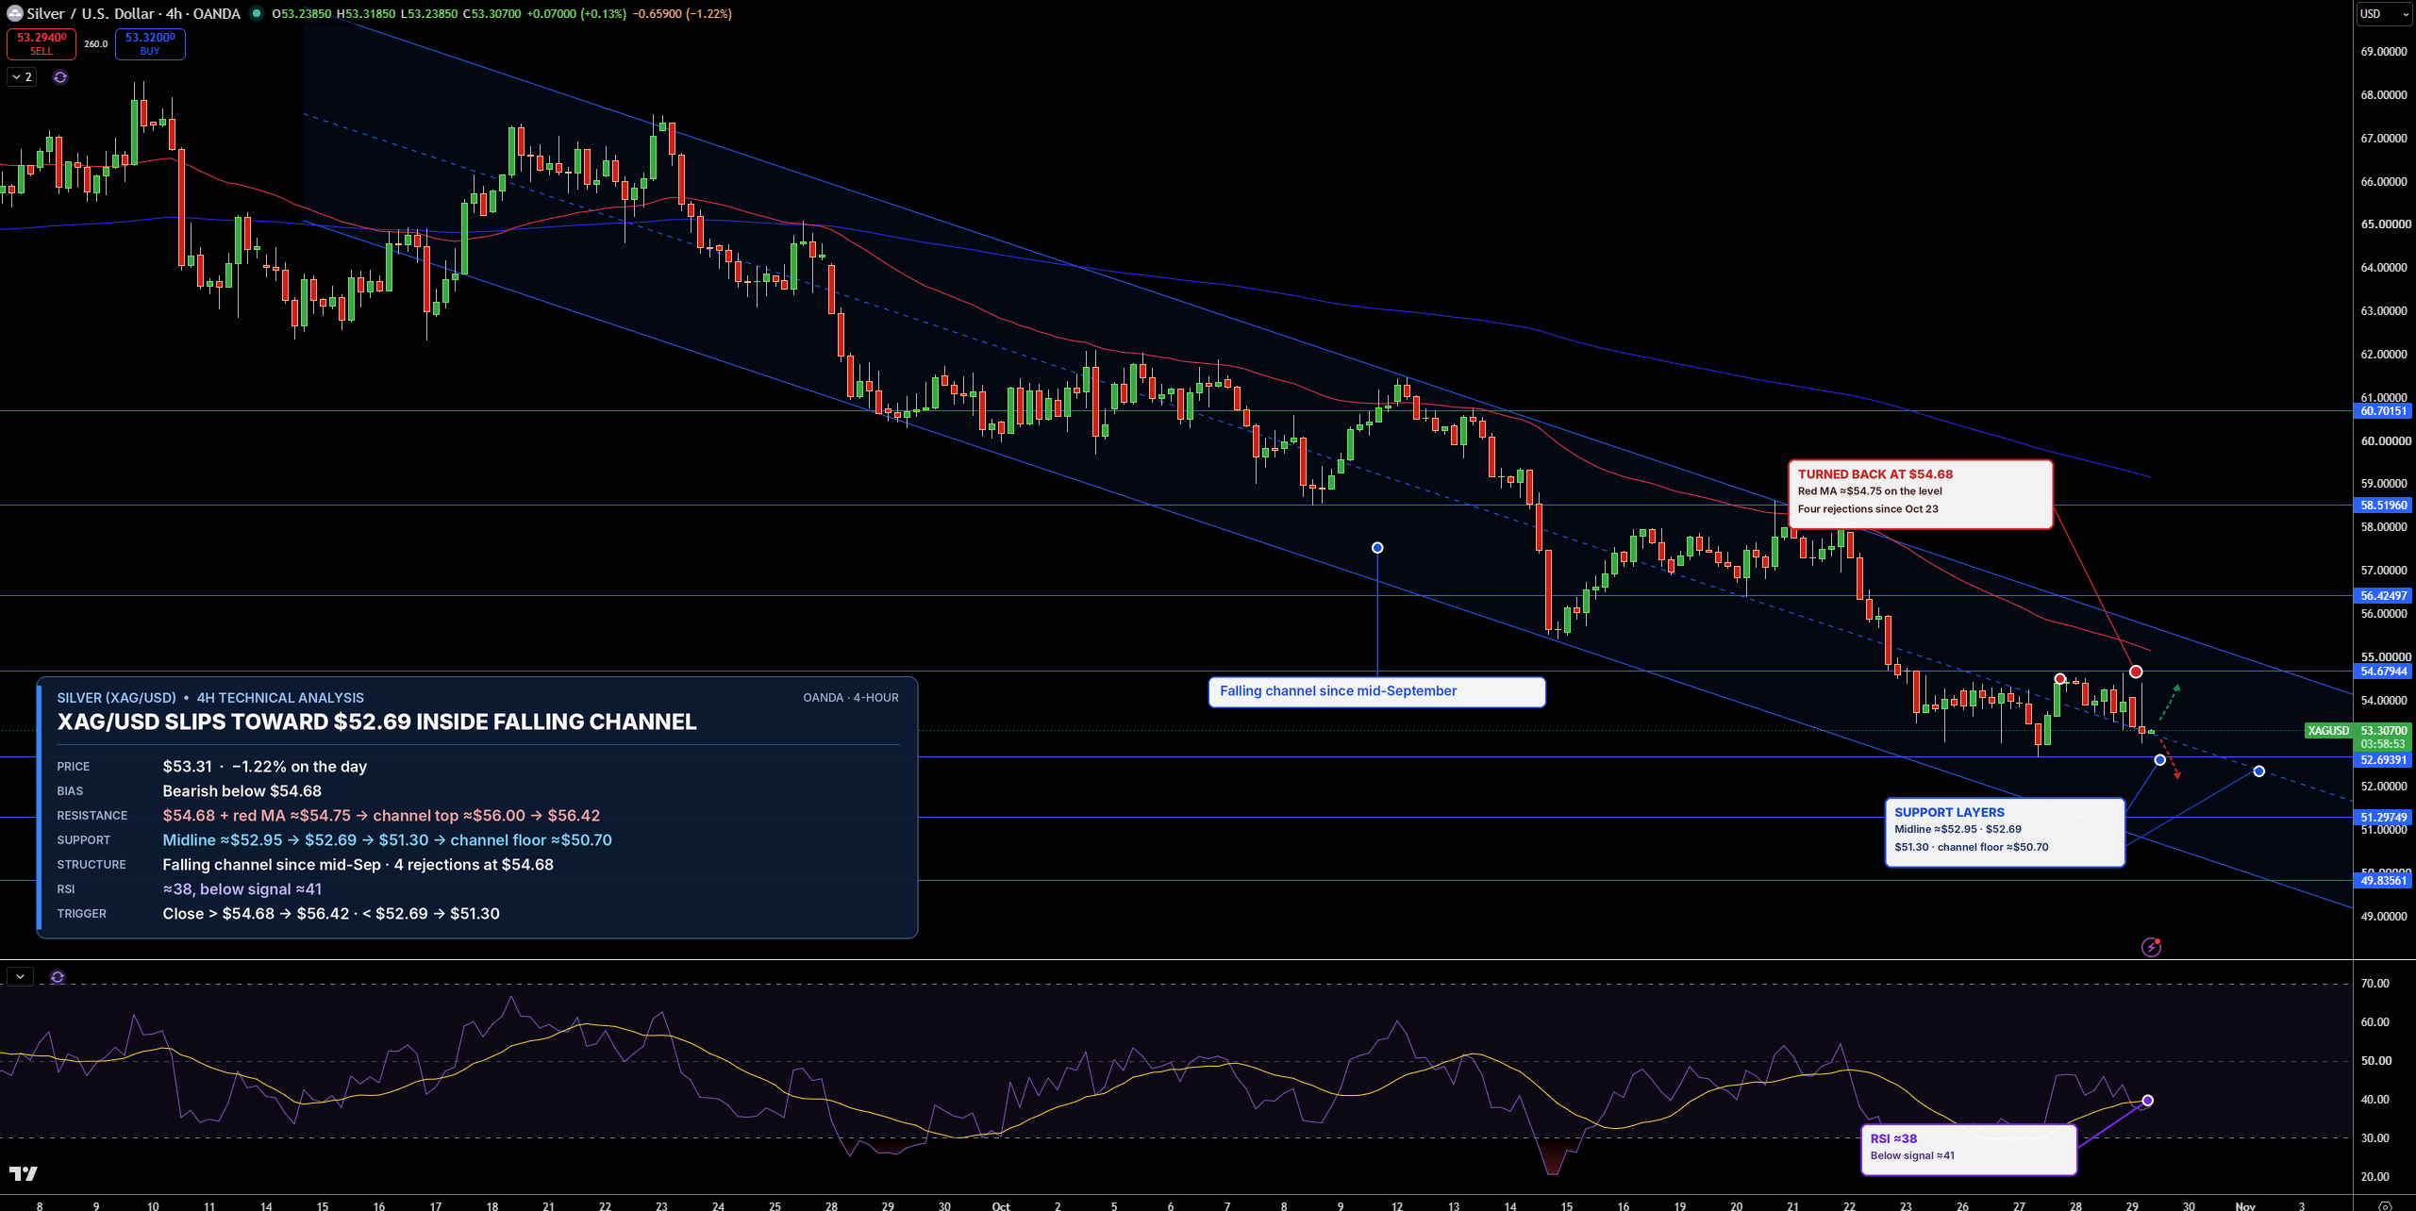
Task: Click the 260.0 spread value
Action: (95, 44)
